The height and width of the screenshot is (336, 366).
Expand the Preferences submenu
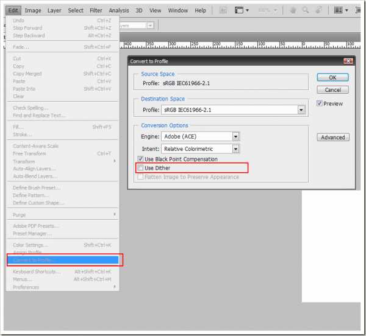coord(115,287)
